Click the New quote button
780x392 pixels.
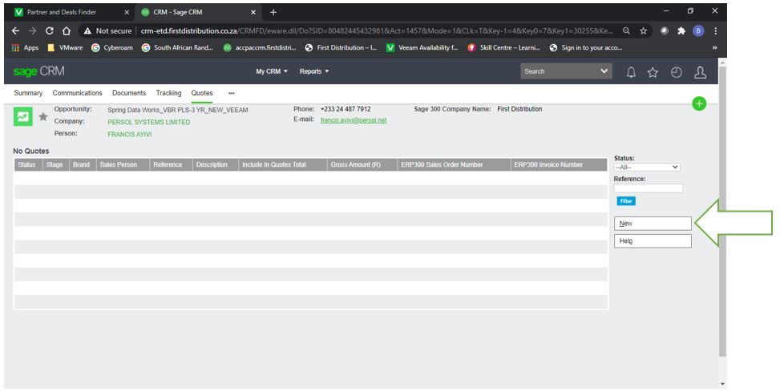pos(653,224)
